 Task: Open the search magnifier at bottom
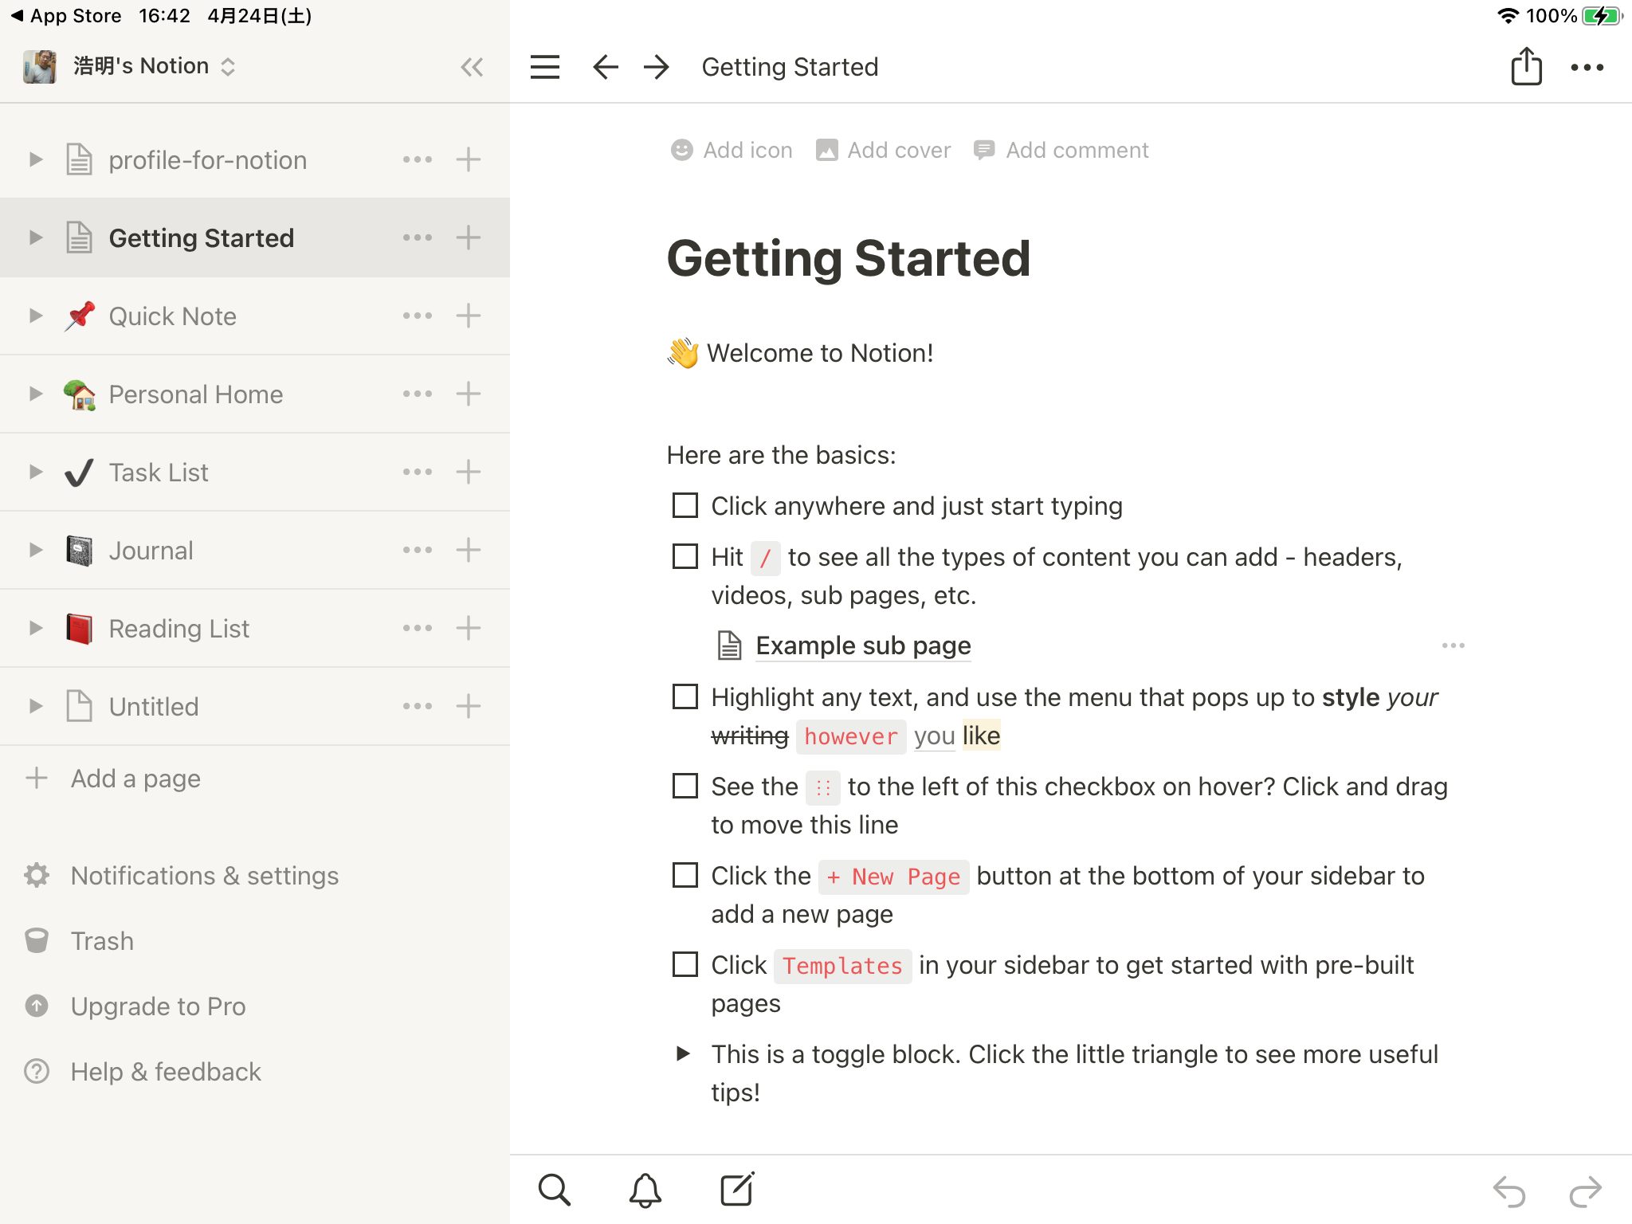554,1190
